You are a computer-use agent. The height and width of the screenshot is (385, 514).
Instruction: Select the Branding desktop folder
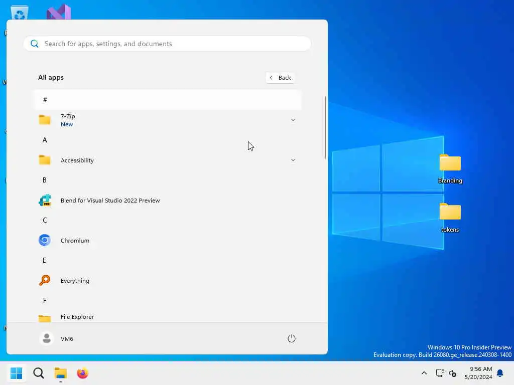pyautogui.click(x=450, y=169)
